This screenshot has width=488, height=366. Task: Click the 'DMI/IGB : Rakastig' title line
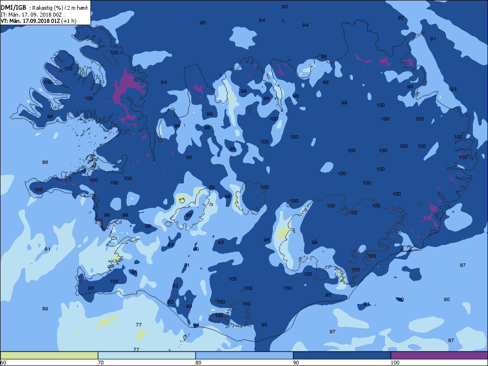pos(44,8)
